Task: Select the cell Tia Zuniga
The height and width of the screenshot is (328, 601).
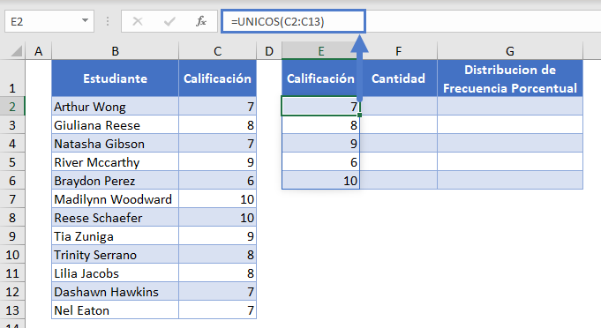Action: 115,236
